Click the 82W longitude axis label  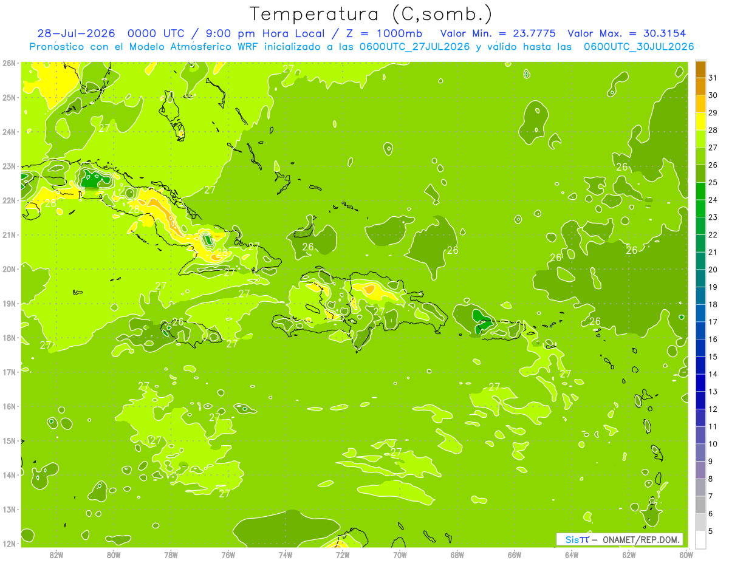[56, 554]
